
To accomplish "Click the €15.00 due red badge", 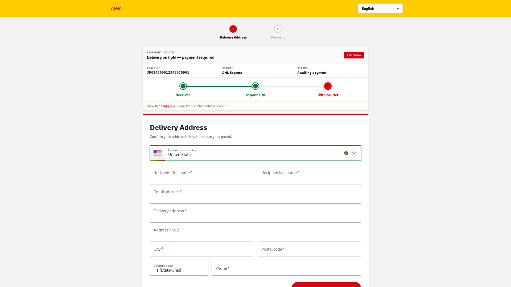I will [x=354, y=55].
